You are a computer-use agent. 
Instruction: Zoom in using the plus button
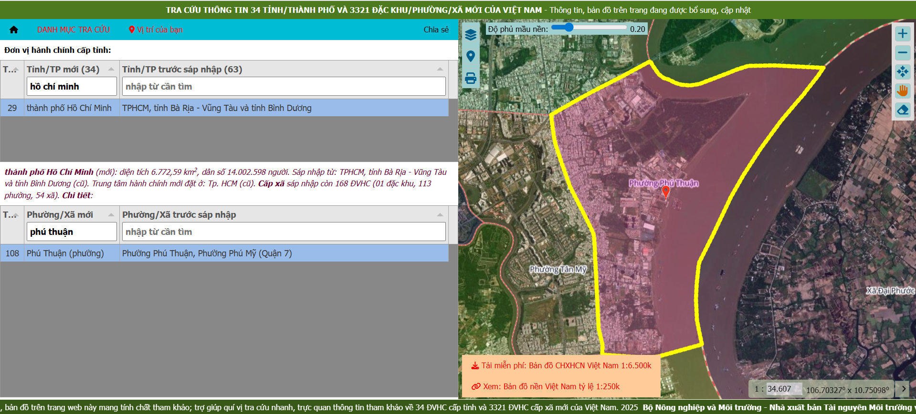pos(902,34)
